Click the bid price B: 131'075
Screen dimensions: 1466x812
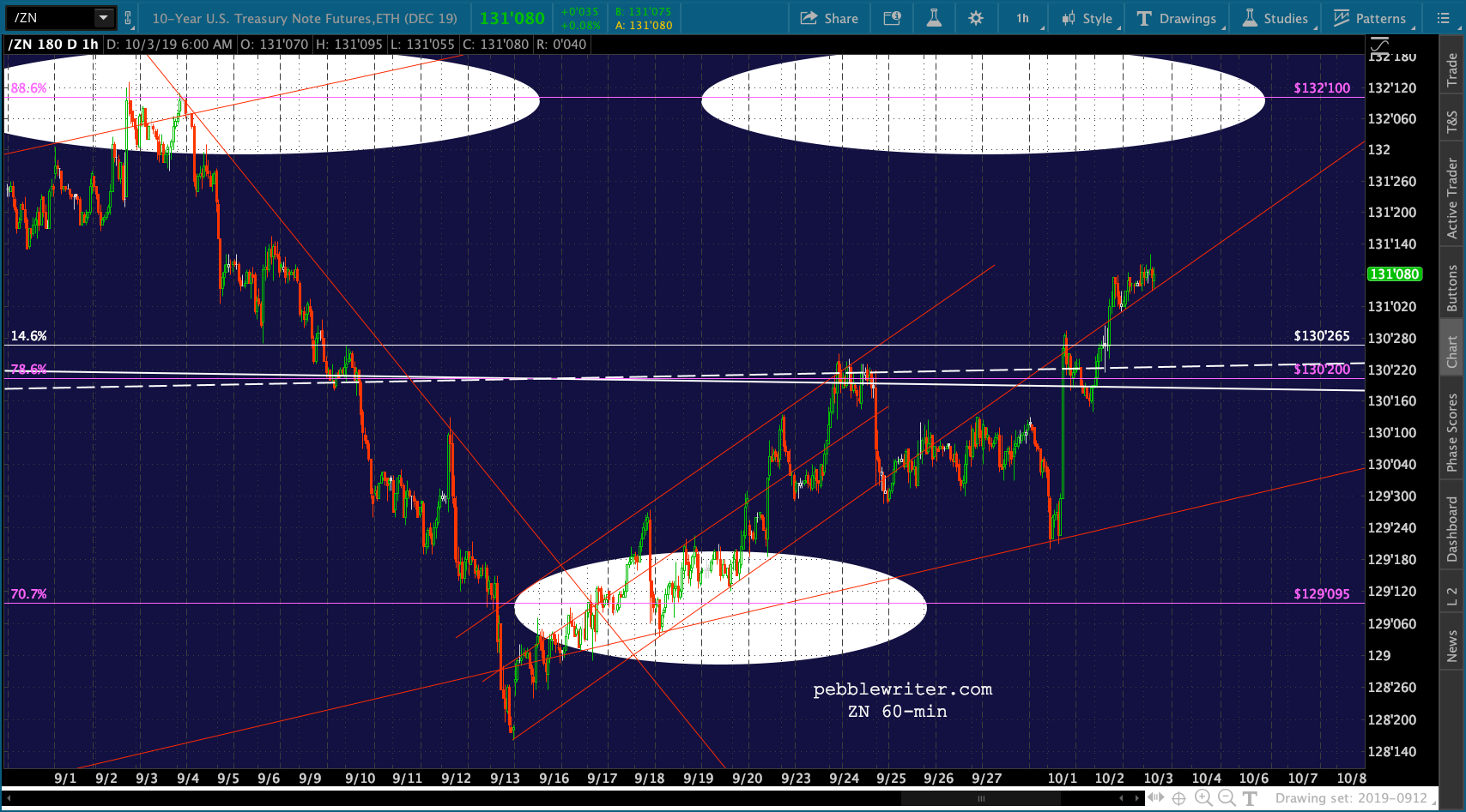(643, 12)
